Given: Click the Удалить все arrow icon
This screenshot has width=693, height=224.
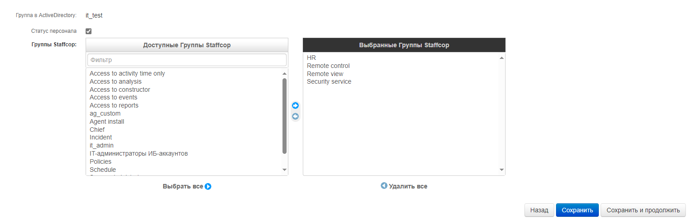Looking at the screenshot, I should 384,185.
